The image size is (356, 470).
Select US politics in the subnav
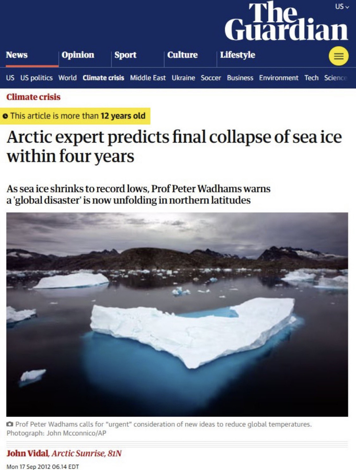click(36, 78)
